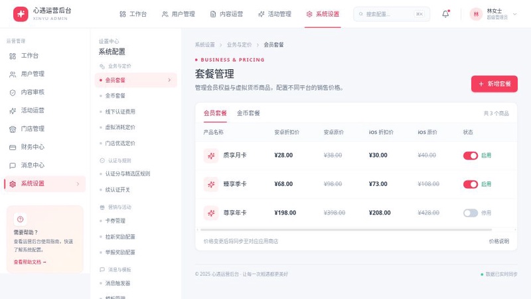Image resolution: width=531 pixels, height=299 pixels.
Task: Click the ¥68.00 安卓折扣价 cell
Action: (283, 184)
